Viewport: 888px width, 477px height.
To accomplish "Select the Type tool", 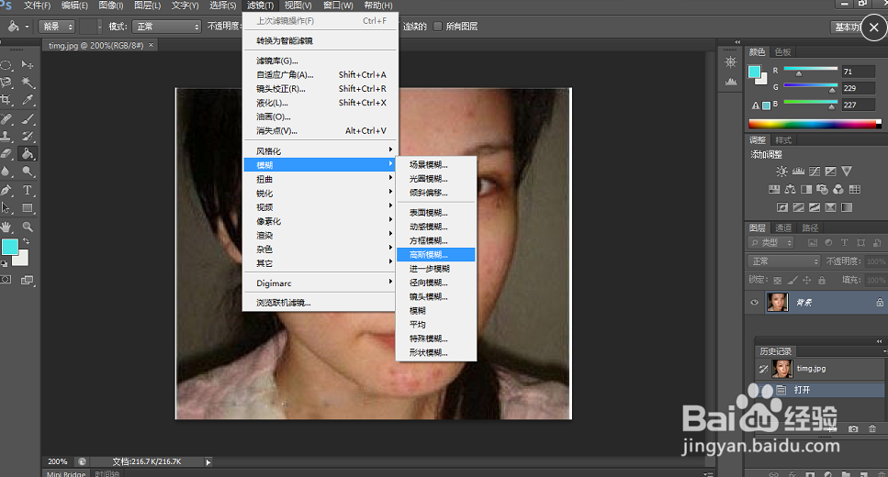I will pos(28,190).
